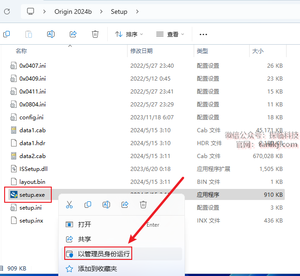Viewport: 300px width, 276px height.
Task: Choose 打开 in the context menu
Action: (x=121, y=224)
